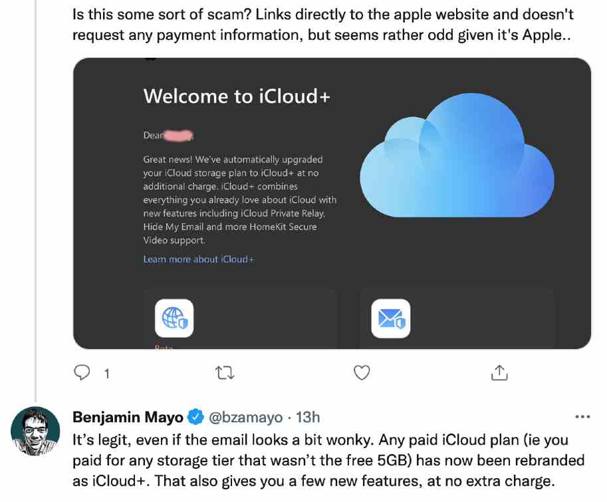Click the original tweet text about scam

[323, 25]
